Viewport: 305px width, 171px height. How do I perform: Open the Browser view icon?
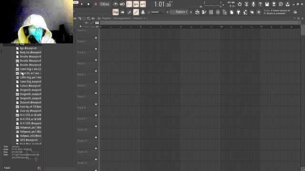pos(224,12)
